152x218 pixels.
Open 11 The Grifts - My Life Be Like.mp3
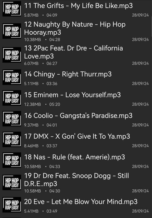(76, 9)
